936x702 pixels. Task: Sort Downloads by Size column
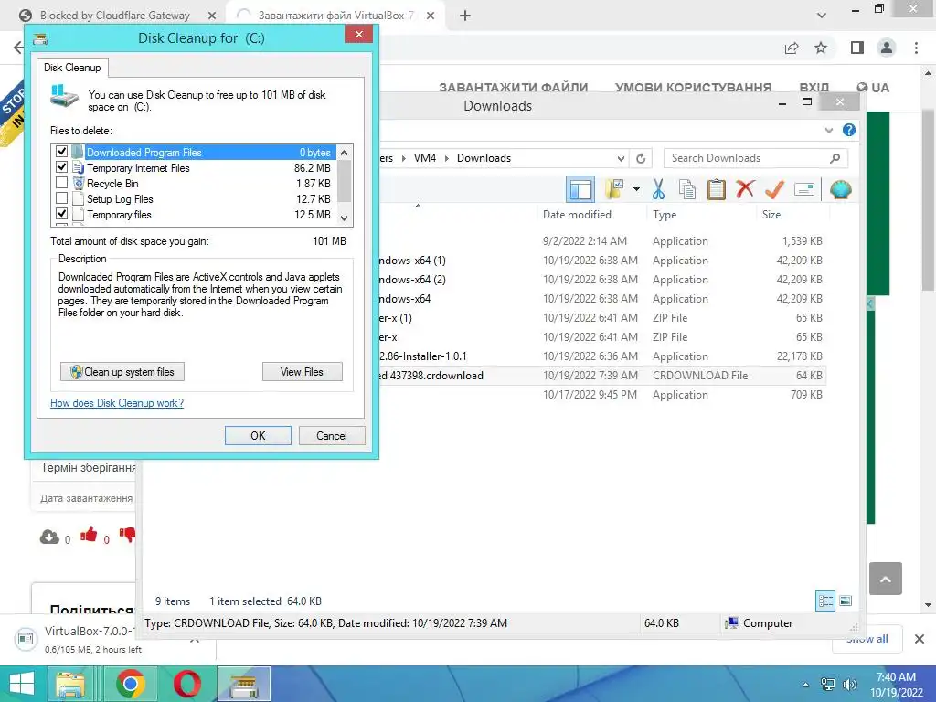771,215
